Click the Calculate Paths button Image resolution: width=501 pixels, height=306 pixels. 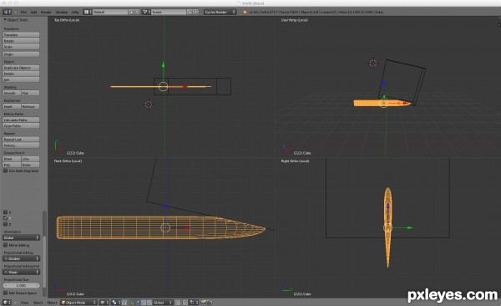coord(22,120)
